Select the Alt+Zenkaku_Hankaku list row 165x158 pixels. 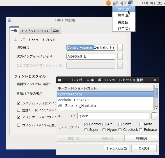click(105, 106)
